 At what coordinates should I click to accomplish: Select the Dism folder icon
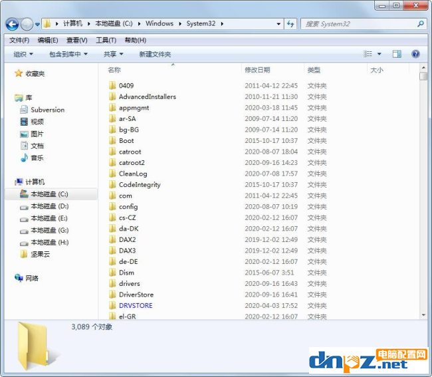[x=112, y=273]
